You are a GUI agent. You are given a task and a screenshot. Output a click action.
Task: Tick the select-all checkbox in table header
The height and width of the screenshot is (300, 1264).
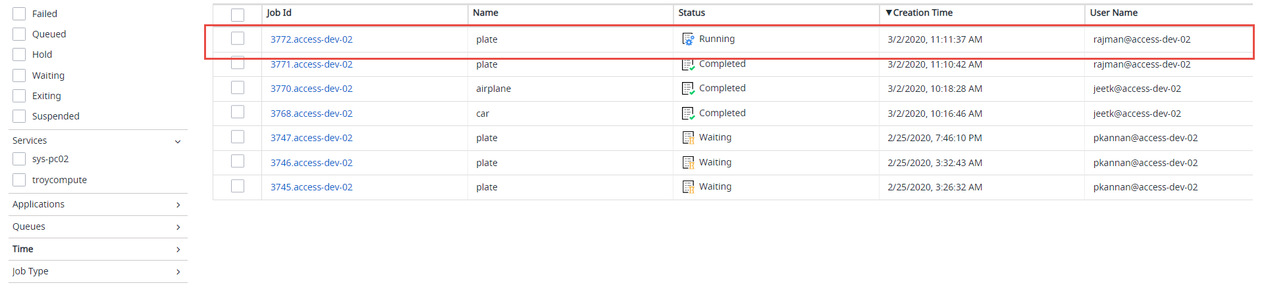click(238, 14)
